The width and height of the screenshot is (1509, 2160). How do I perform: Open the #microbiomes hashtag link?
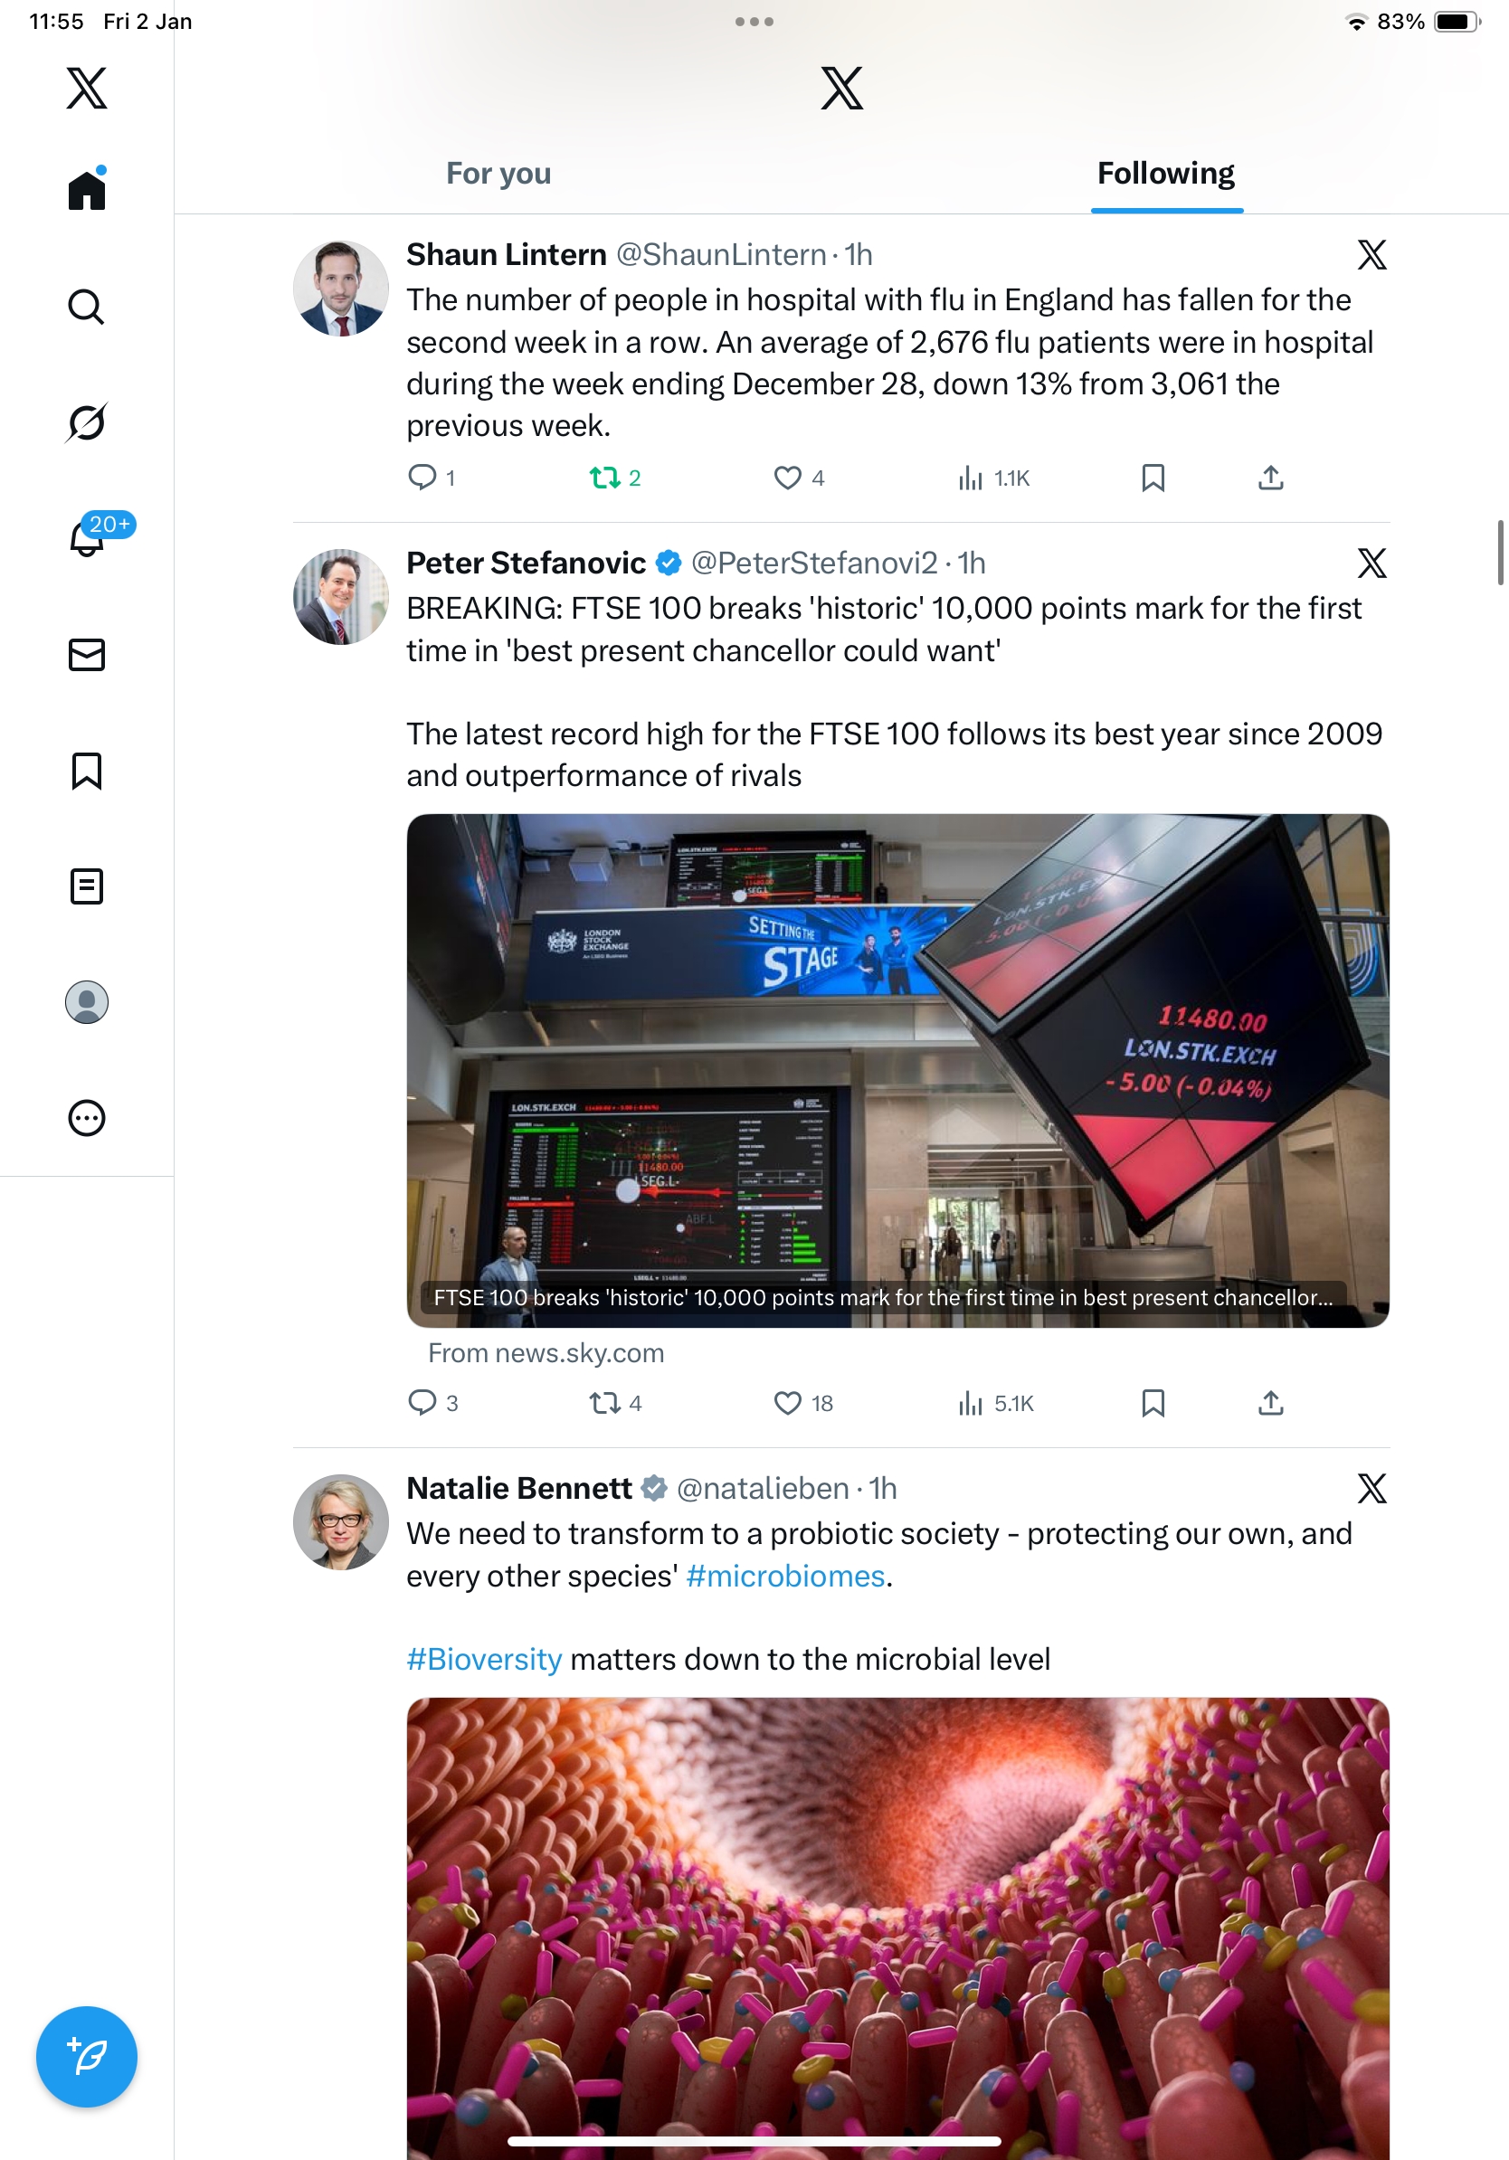click(x=785, y=1576)
